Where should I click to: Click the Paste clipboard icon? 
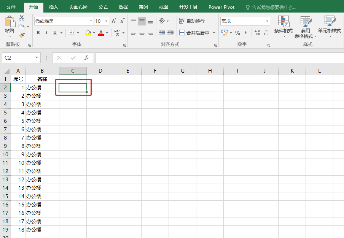[10, 21]
